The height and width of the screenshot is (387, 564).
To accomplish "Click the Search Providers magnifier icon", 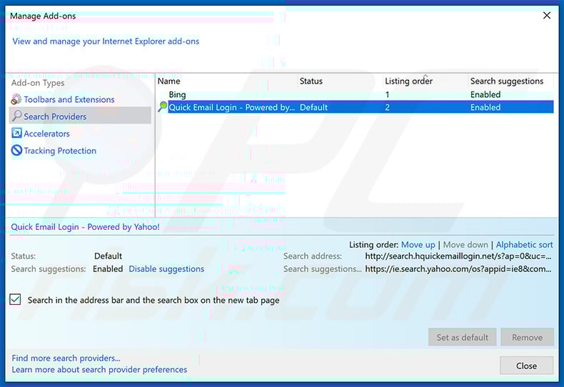I will 16,116.
